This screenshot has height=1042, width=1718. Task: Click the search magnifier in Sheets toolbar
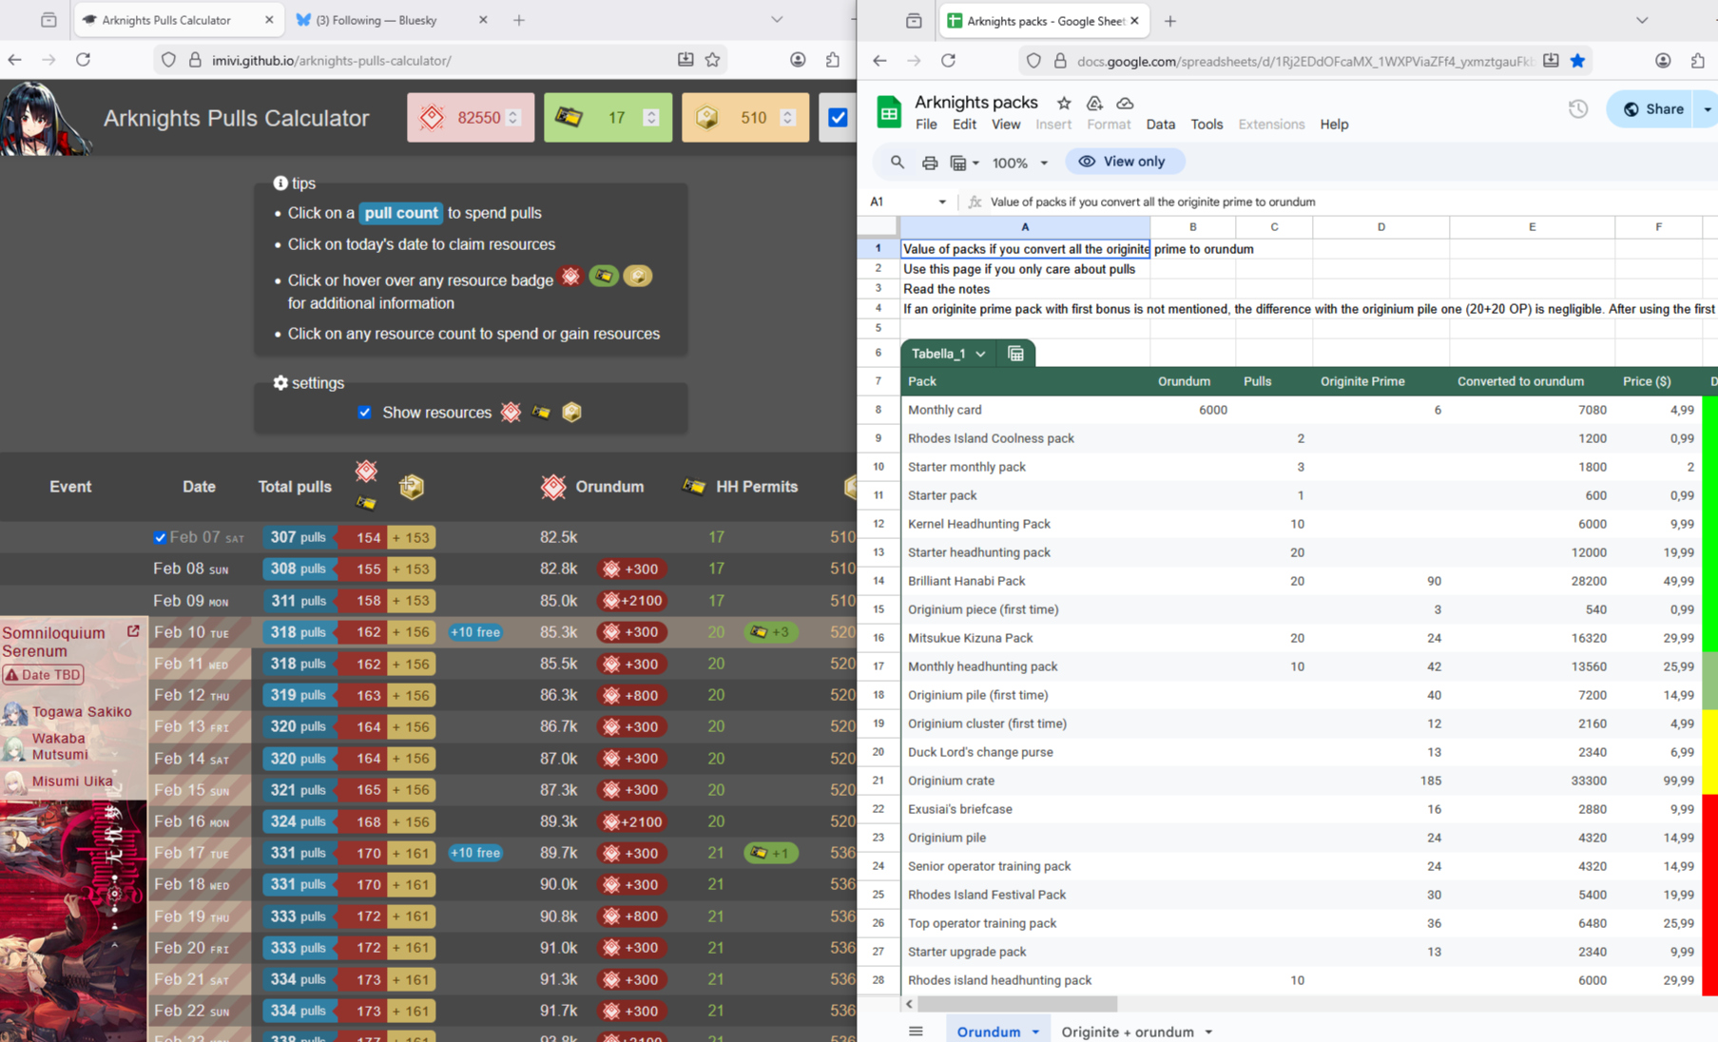(x=897, y=163)
